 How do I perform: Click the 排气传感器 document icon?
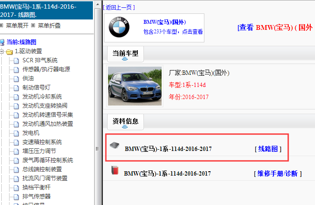16,197
